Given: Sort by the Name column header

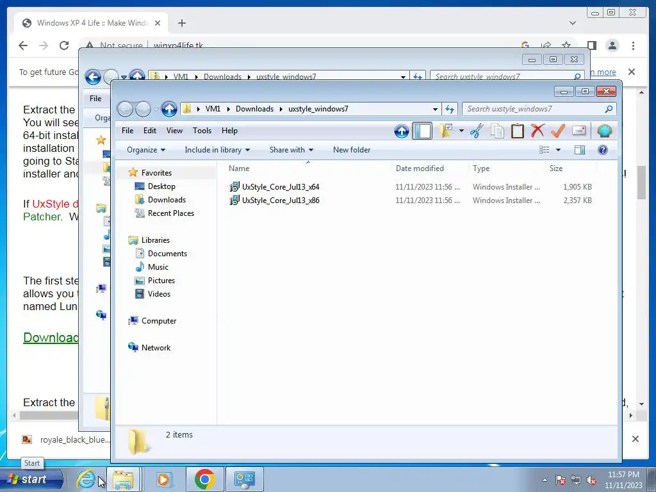Looking at the screenshot, I should (x=309, y=168).
